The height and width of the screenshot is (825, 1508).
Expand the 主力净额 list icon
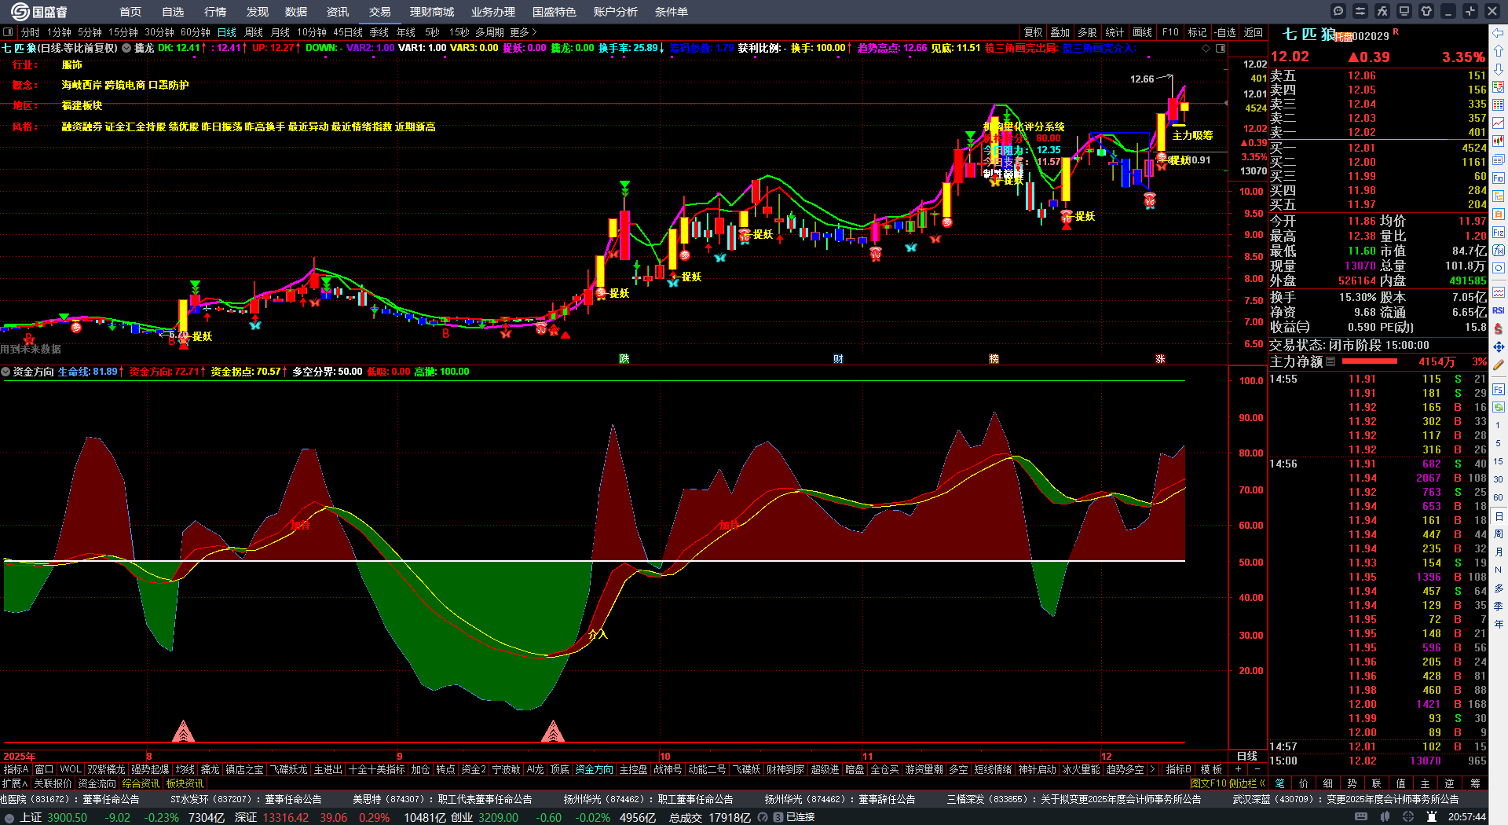pos(1330,361)
